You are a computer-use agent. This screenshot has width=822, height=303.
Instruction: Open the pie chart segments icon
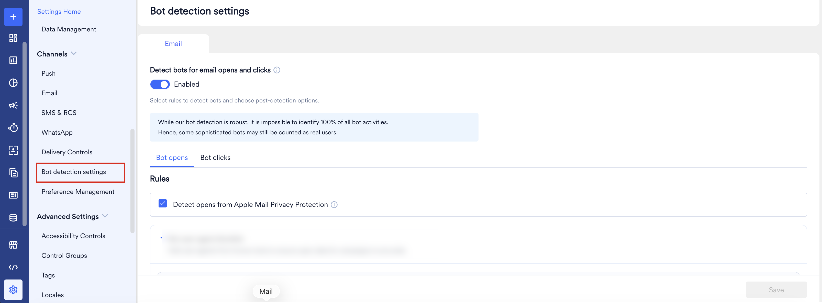point(13,83)
